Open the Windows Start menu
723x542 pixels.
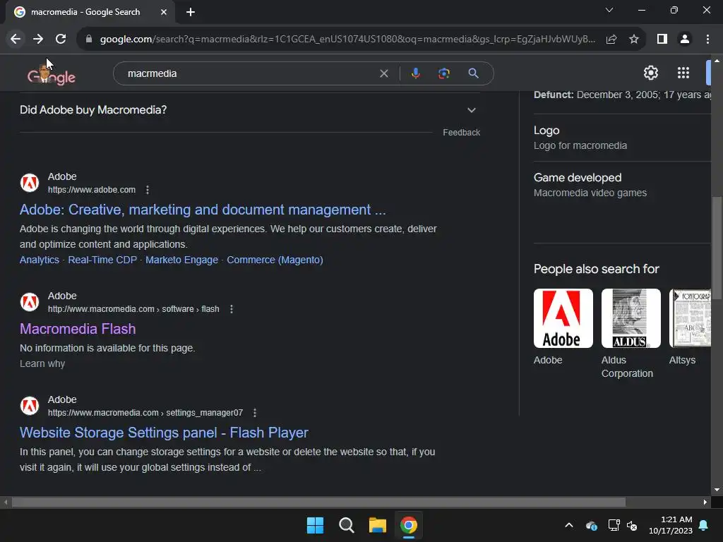pos(316,525)
